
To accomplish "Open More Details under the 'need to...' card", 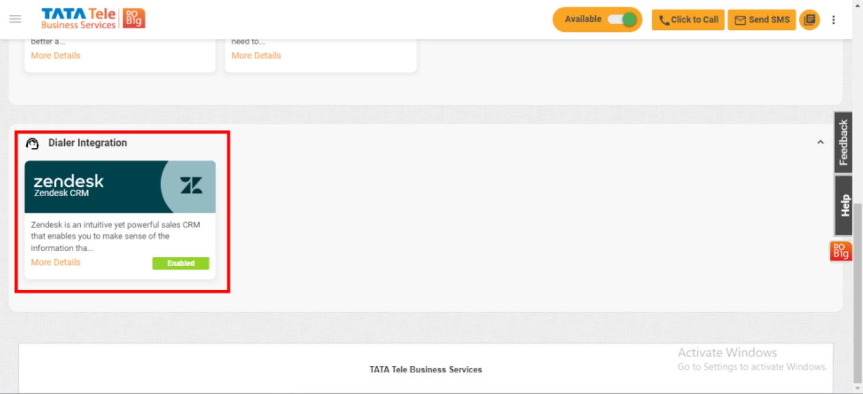I will tap(256, 55).
